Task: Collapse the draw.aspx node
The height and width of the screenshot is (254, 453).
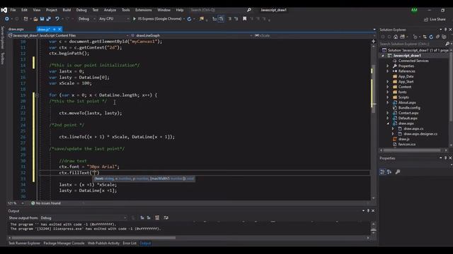Action: (388, 123)
